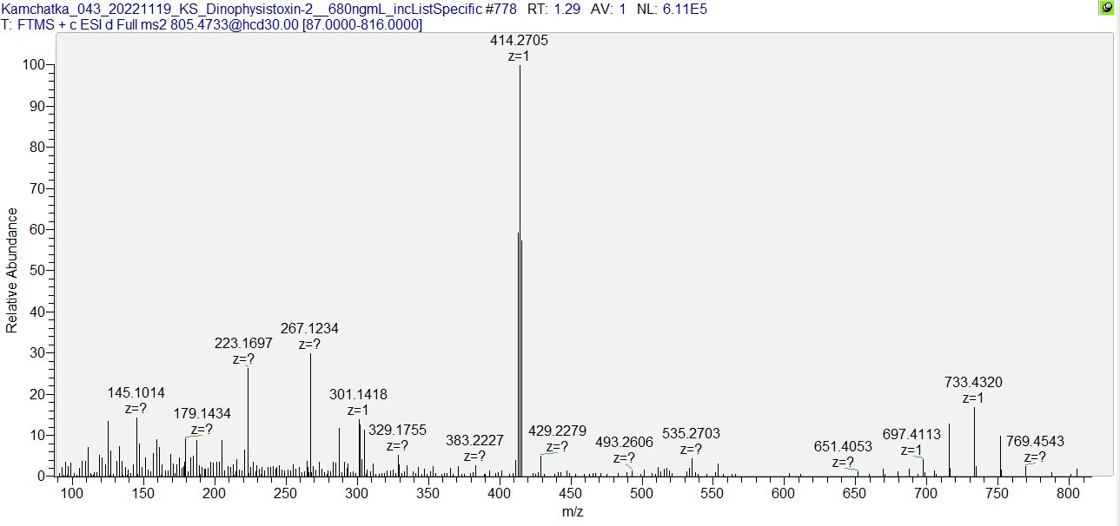
Task: Select the 267.1234 peak label
Action: coord(309,329)
